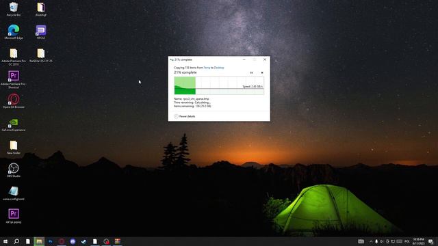Image resolution: width=438 pixels, height=246 pixels.
Task: Switch the POL input language indicator
Action: tap(407, 241)
